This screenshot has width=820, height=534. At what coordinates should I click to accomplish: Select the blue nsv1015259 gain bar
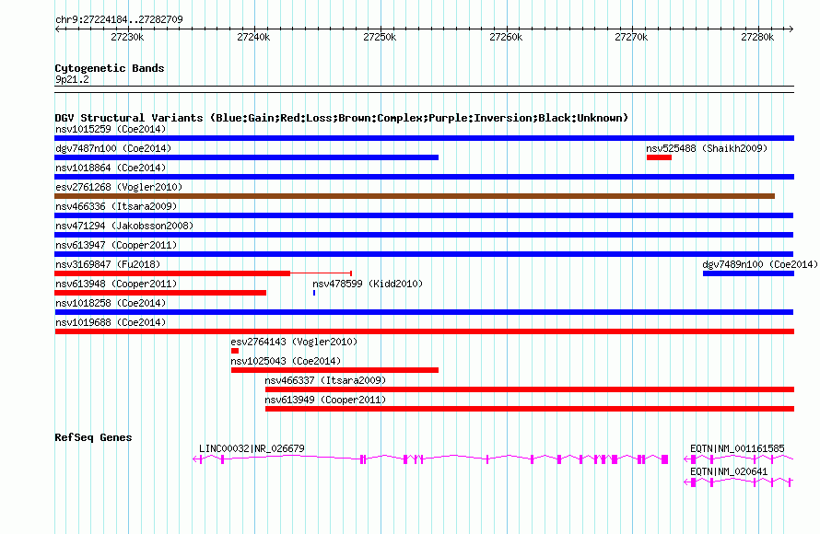pyautogui.click(x=424, y=138)
